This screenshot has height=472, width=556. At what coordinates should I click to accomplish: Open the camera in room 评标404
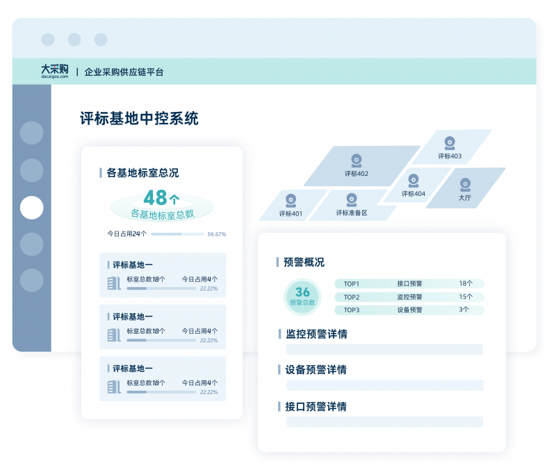(x=414, y=180)
